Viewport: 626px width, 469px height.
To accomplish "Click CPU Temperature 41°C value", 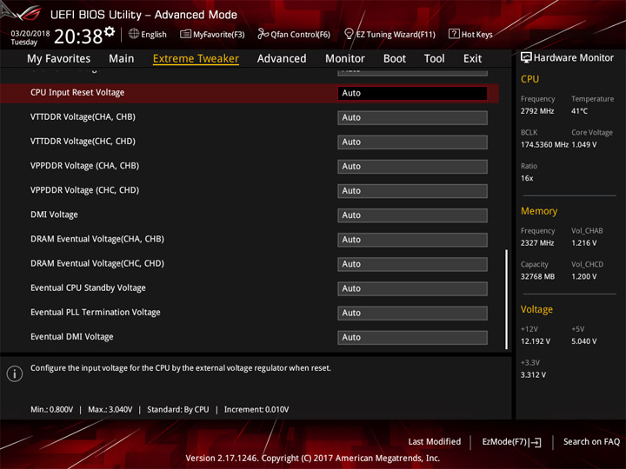I will [x=579, y=111].
